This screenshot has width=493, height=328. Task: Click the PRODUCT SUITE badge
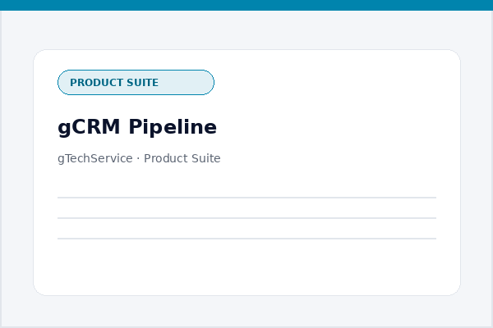[x=136, y=83]
